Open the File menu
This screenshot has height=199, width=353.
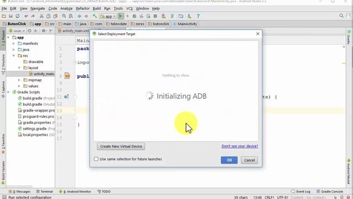[4, 8]
